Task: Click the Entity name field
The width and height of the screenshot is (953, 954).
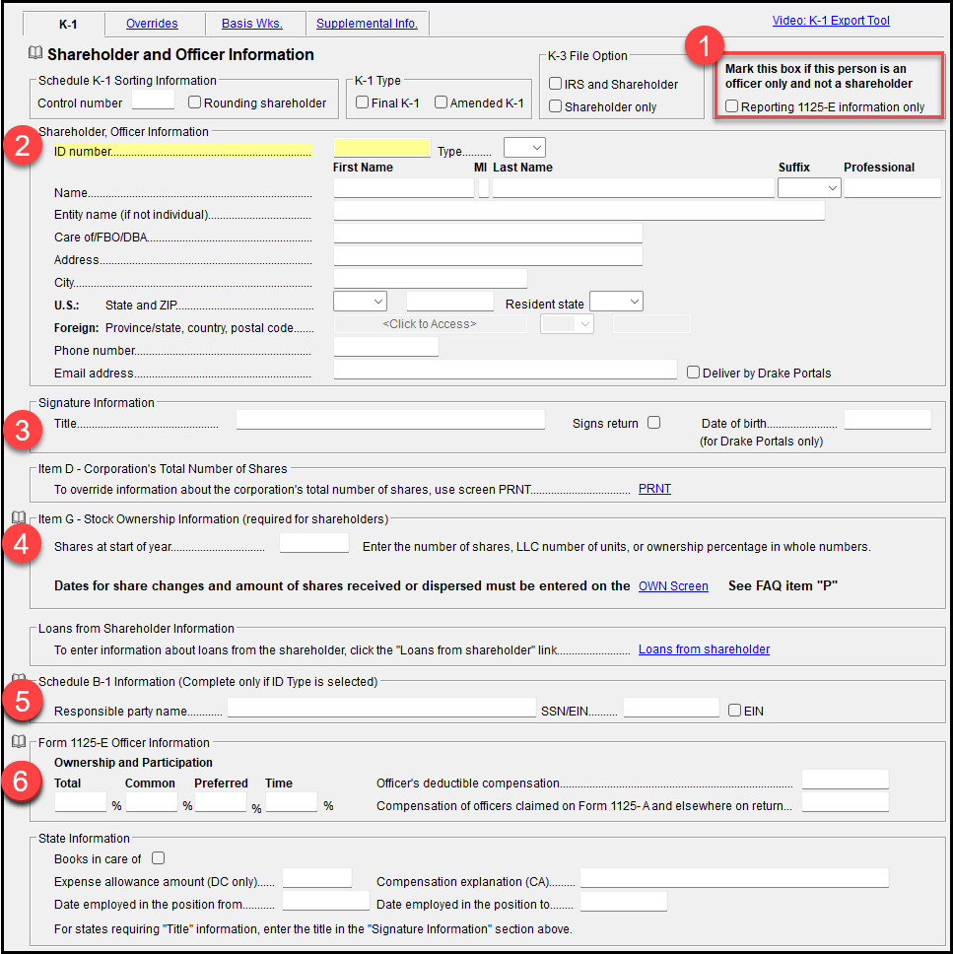Action: (579, 211)
